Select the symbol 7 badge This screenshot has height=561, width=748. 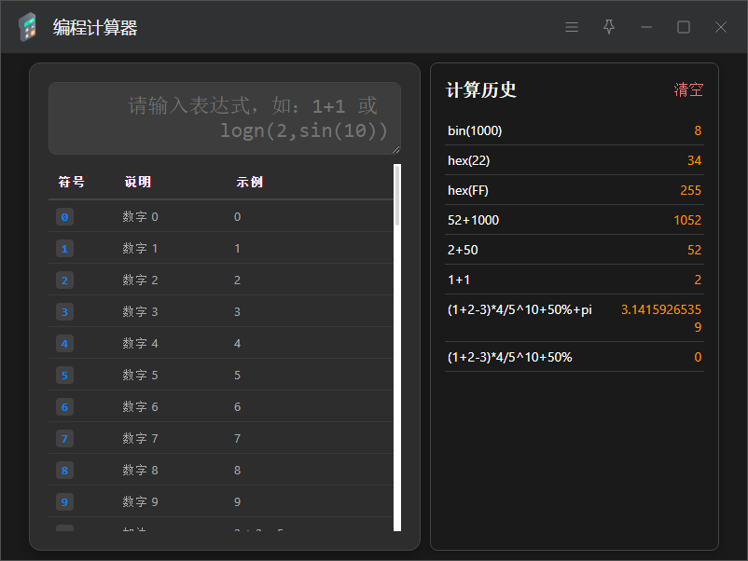coord(64,439)
